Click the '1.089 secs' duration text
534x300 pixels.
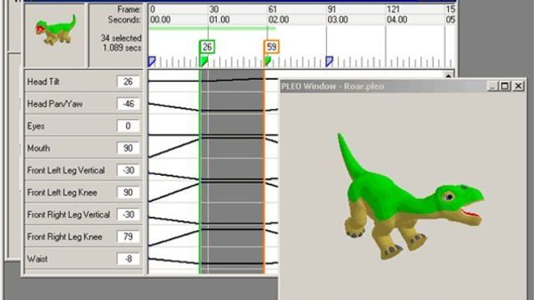(x=122, y=48)
